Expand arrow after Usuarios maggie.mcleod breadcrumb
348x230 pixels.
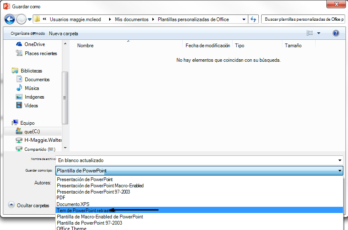coord(110,19)
